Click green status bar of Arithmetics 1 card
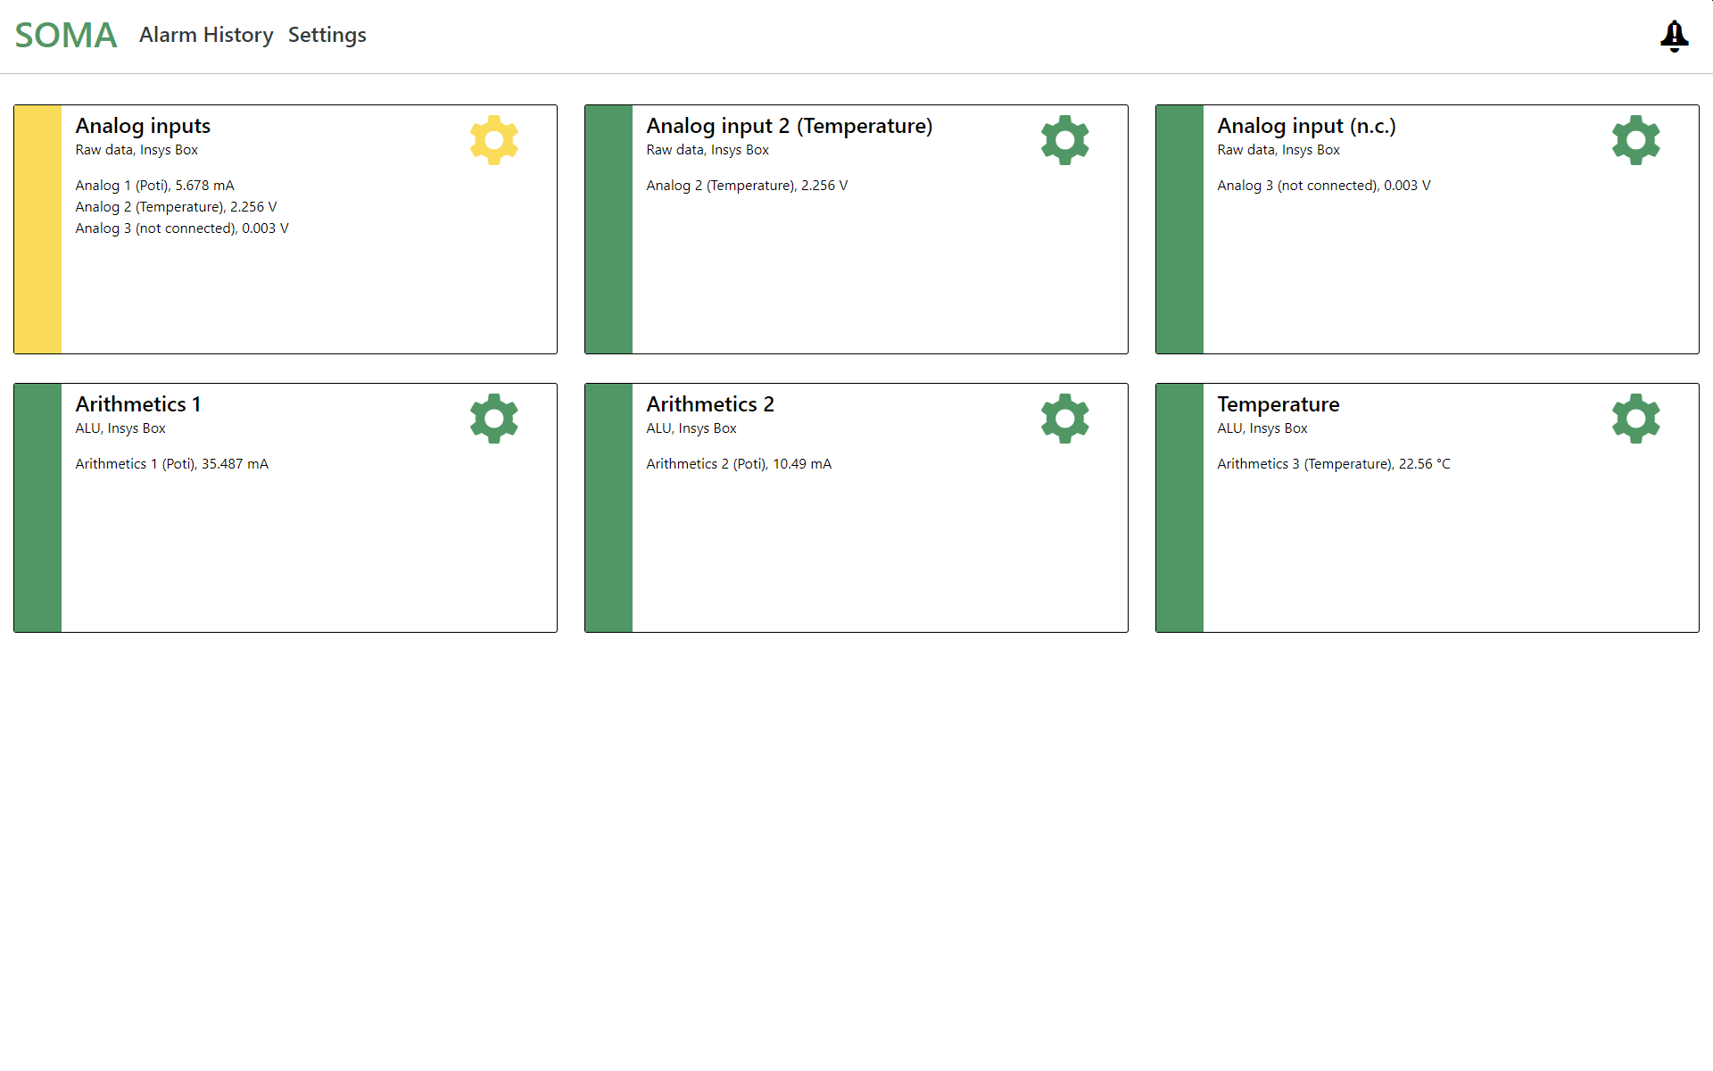The image size is (1713, 1071). coord(37,508)
